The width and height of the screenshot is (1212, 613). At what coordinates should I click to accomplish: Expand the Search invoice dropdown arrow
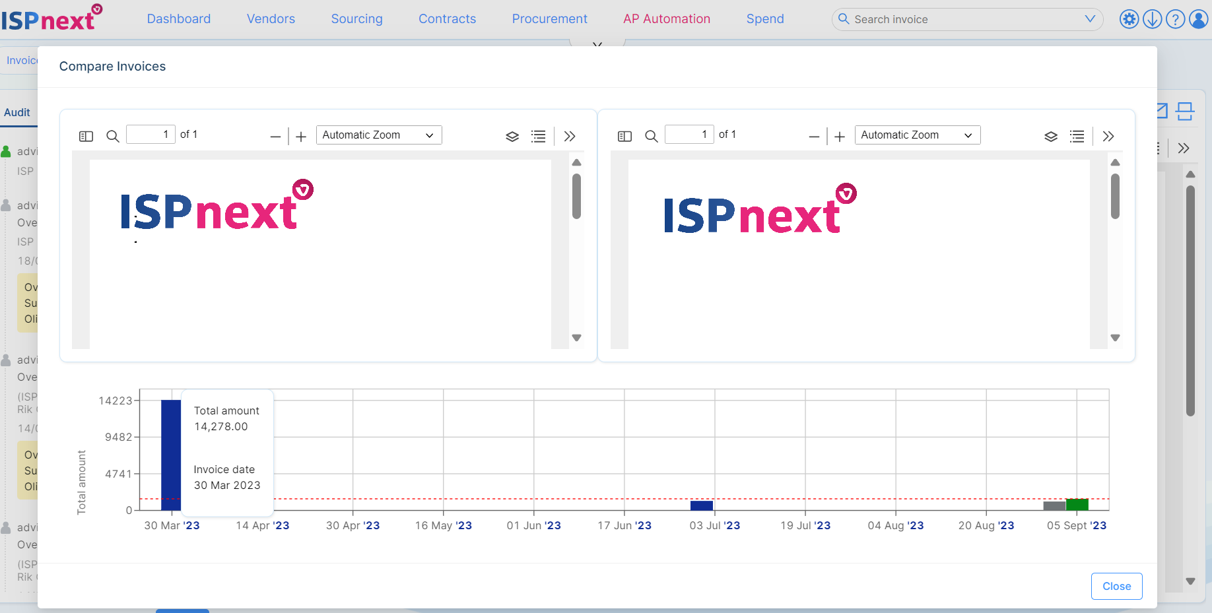[1090, 19]
